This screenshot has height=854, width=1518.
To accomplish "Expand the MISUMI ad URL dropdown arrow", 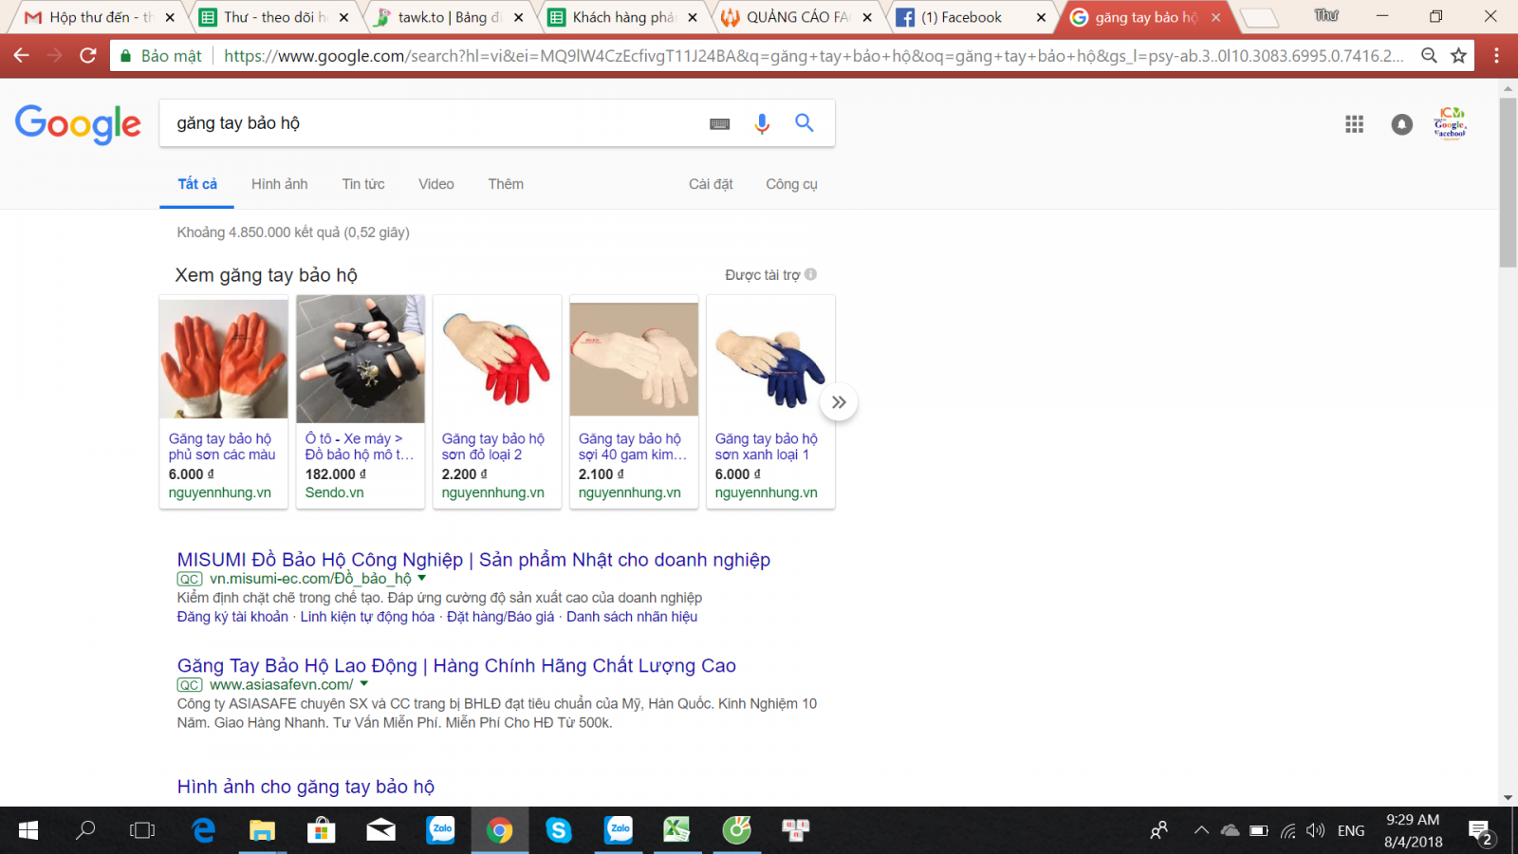I will [x=422, y=578].
